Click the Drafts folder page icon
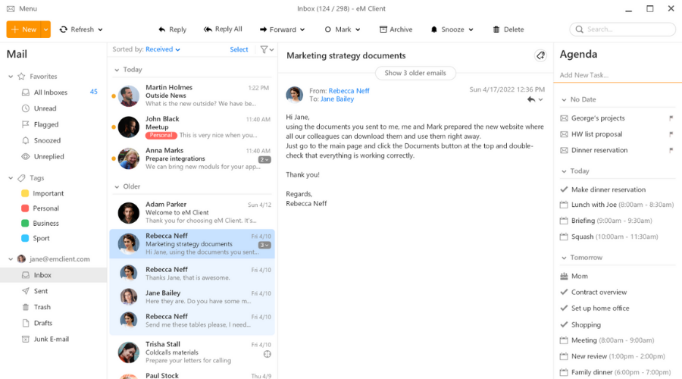This screenshot has height=379, width=682. [x=26, y=324]
